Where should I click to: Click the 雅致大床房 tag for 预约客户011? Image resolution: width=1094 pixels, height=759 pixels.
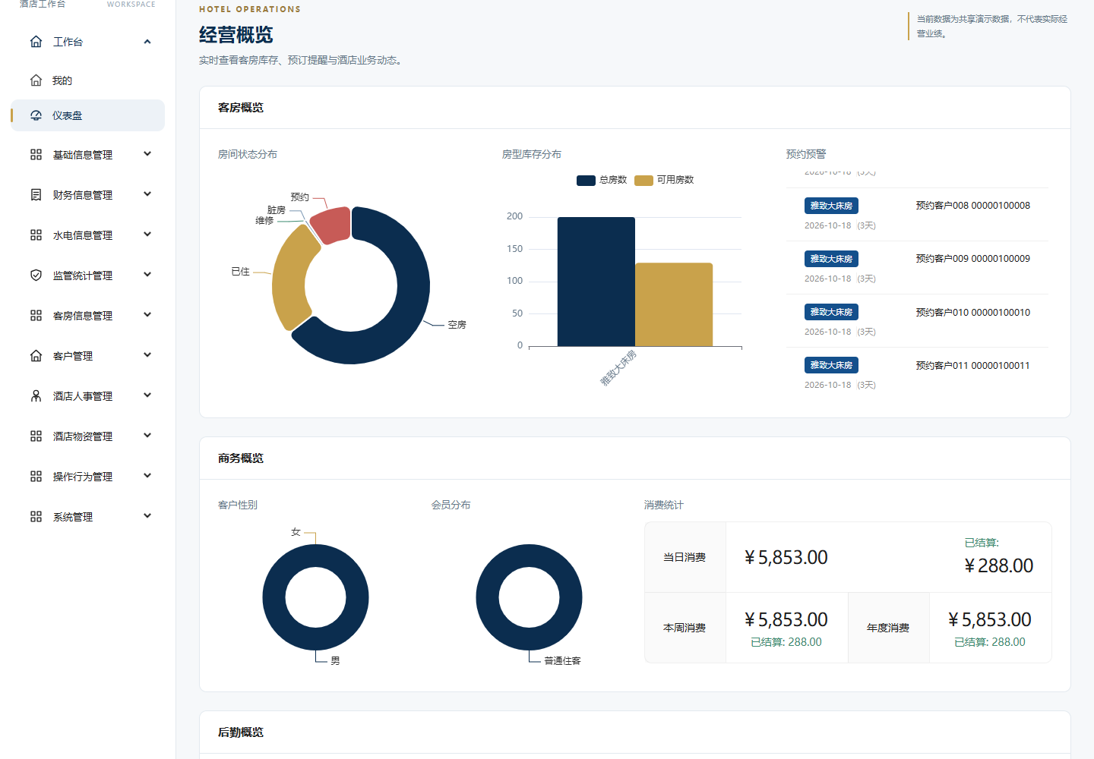(x=831, y=365)
